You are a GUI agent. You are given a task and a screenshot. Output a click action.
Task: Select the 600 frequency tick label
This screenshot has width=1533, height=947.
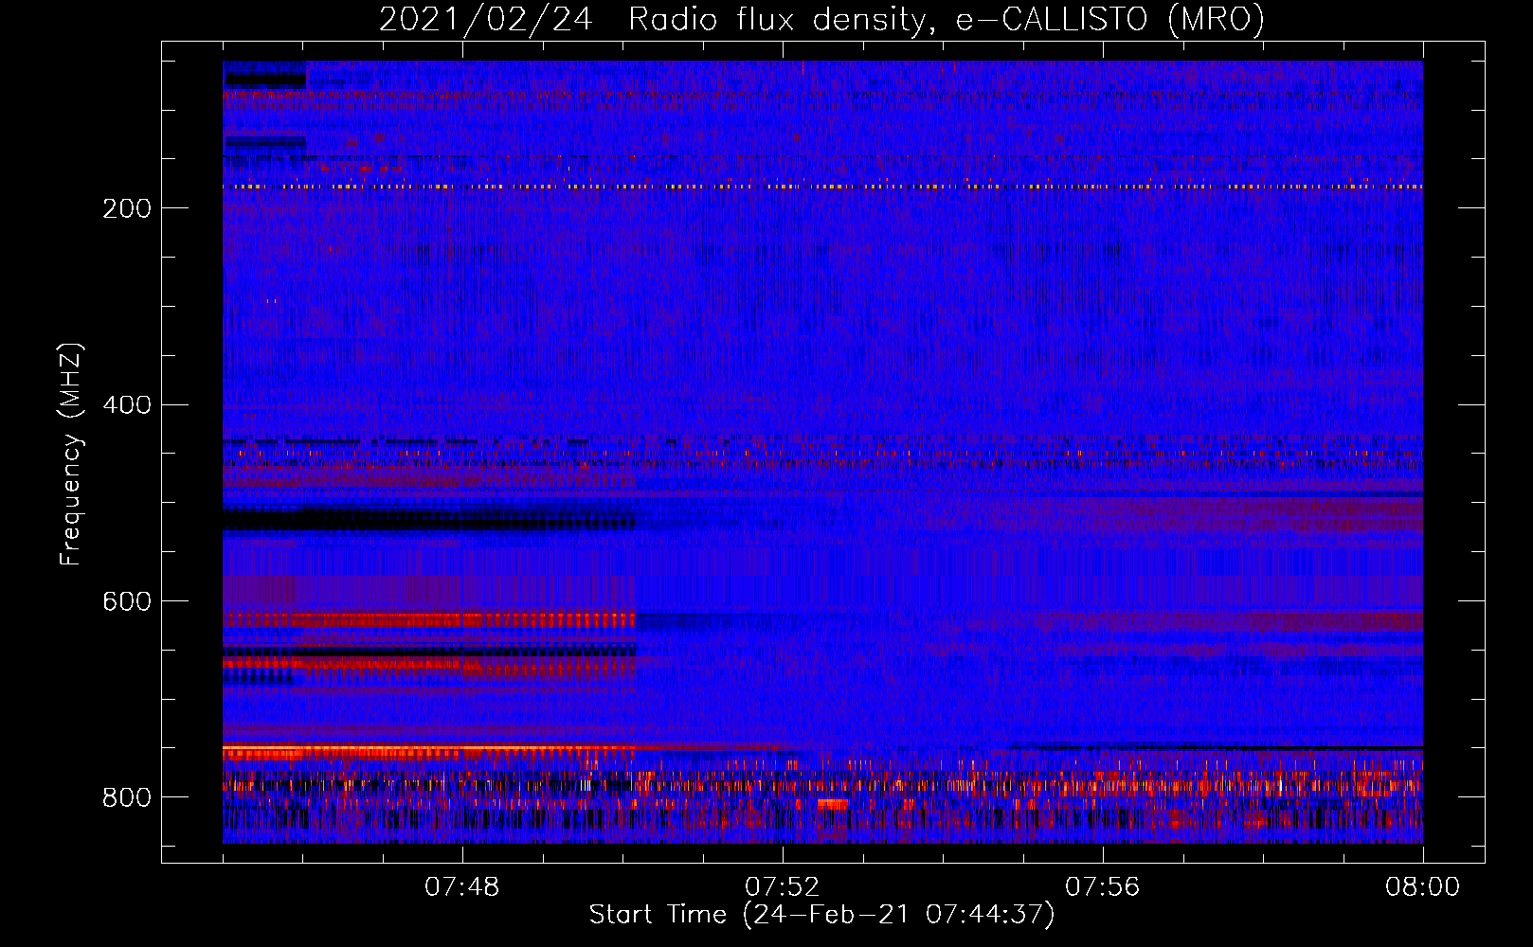126,601
